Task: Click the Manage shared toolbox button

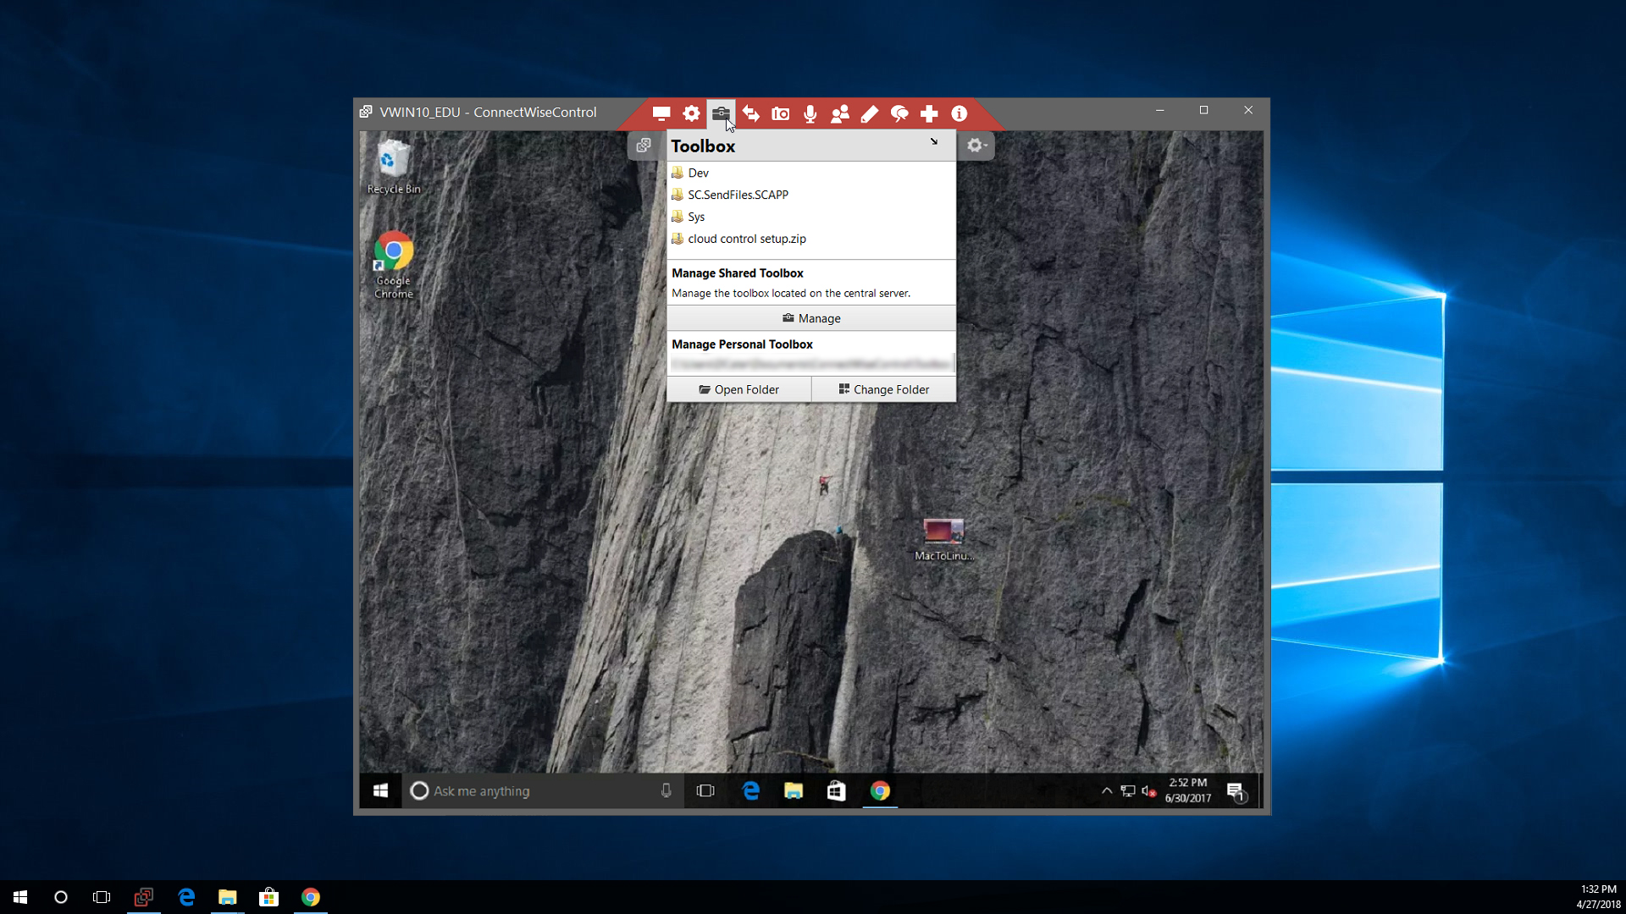Action: [x=811, y=318]
